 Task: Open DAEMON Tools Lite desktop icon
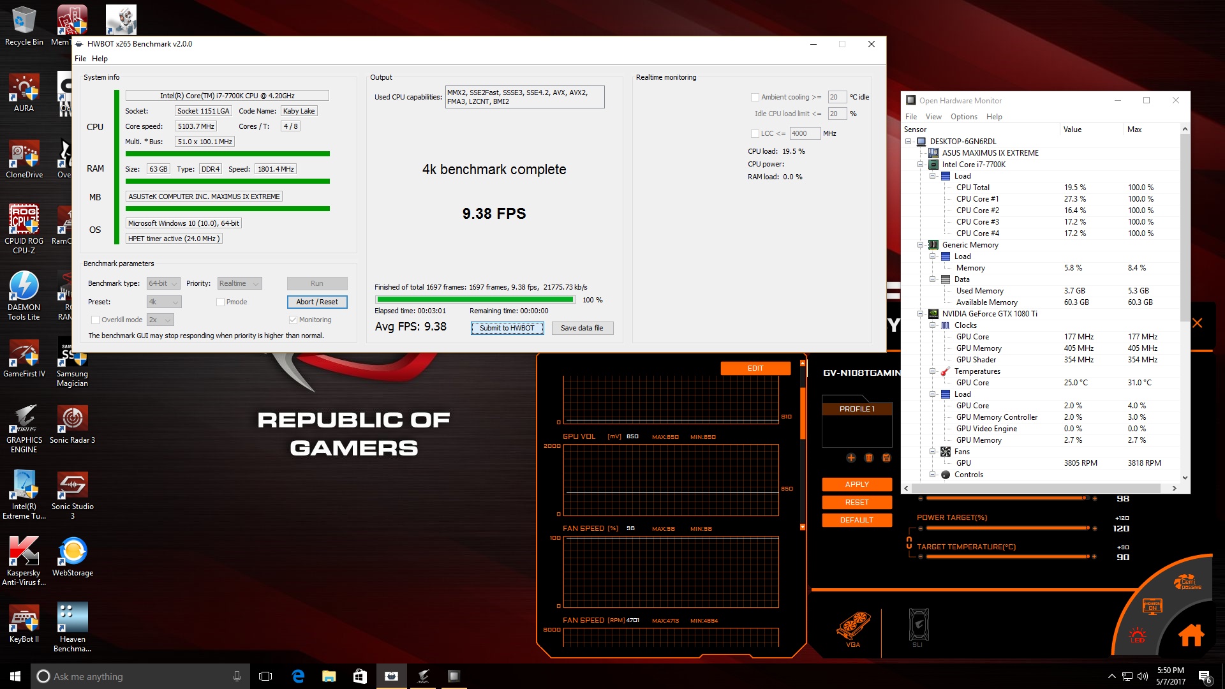(x=24, y=295)
